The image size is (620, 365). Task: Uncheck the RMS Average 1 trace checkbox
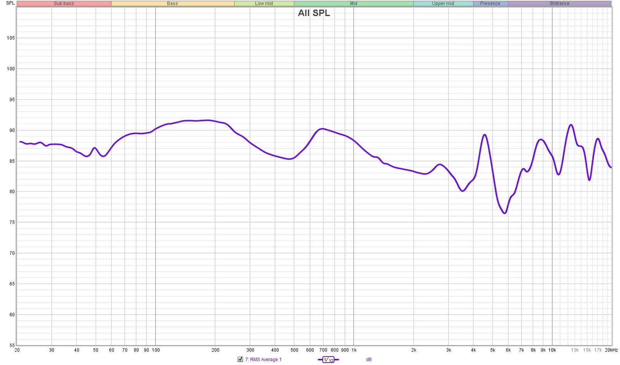click(240, 360)
